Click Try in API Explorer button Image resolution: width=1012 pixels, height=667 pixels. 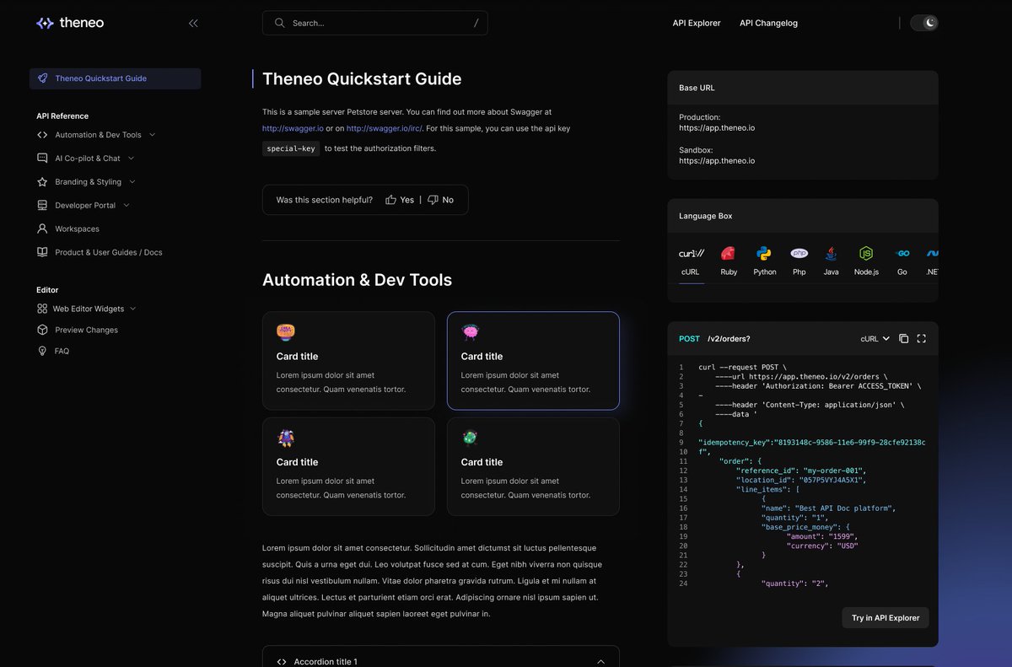click(x=885, y=618)
